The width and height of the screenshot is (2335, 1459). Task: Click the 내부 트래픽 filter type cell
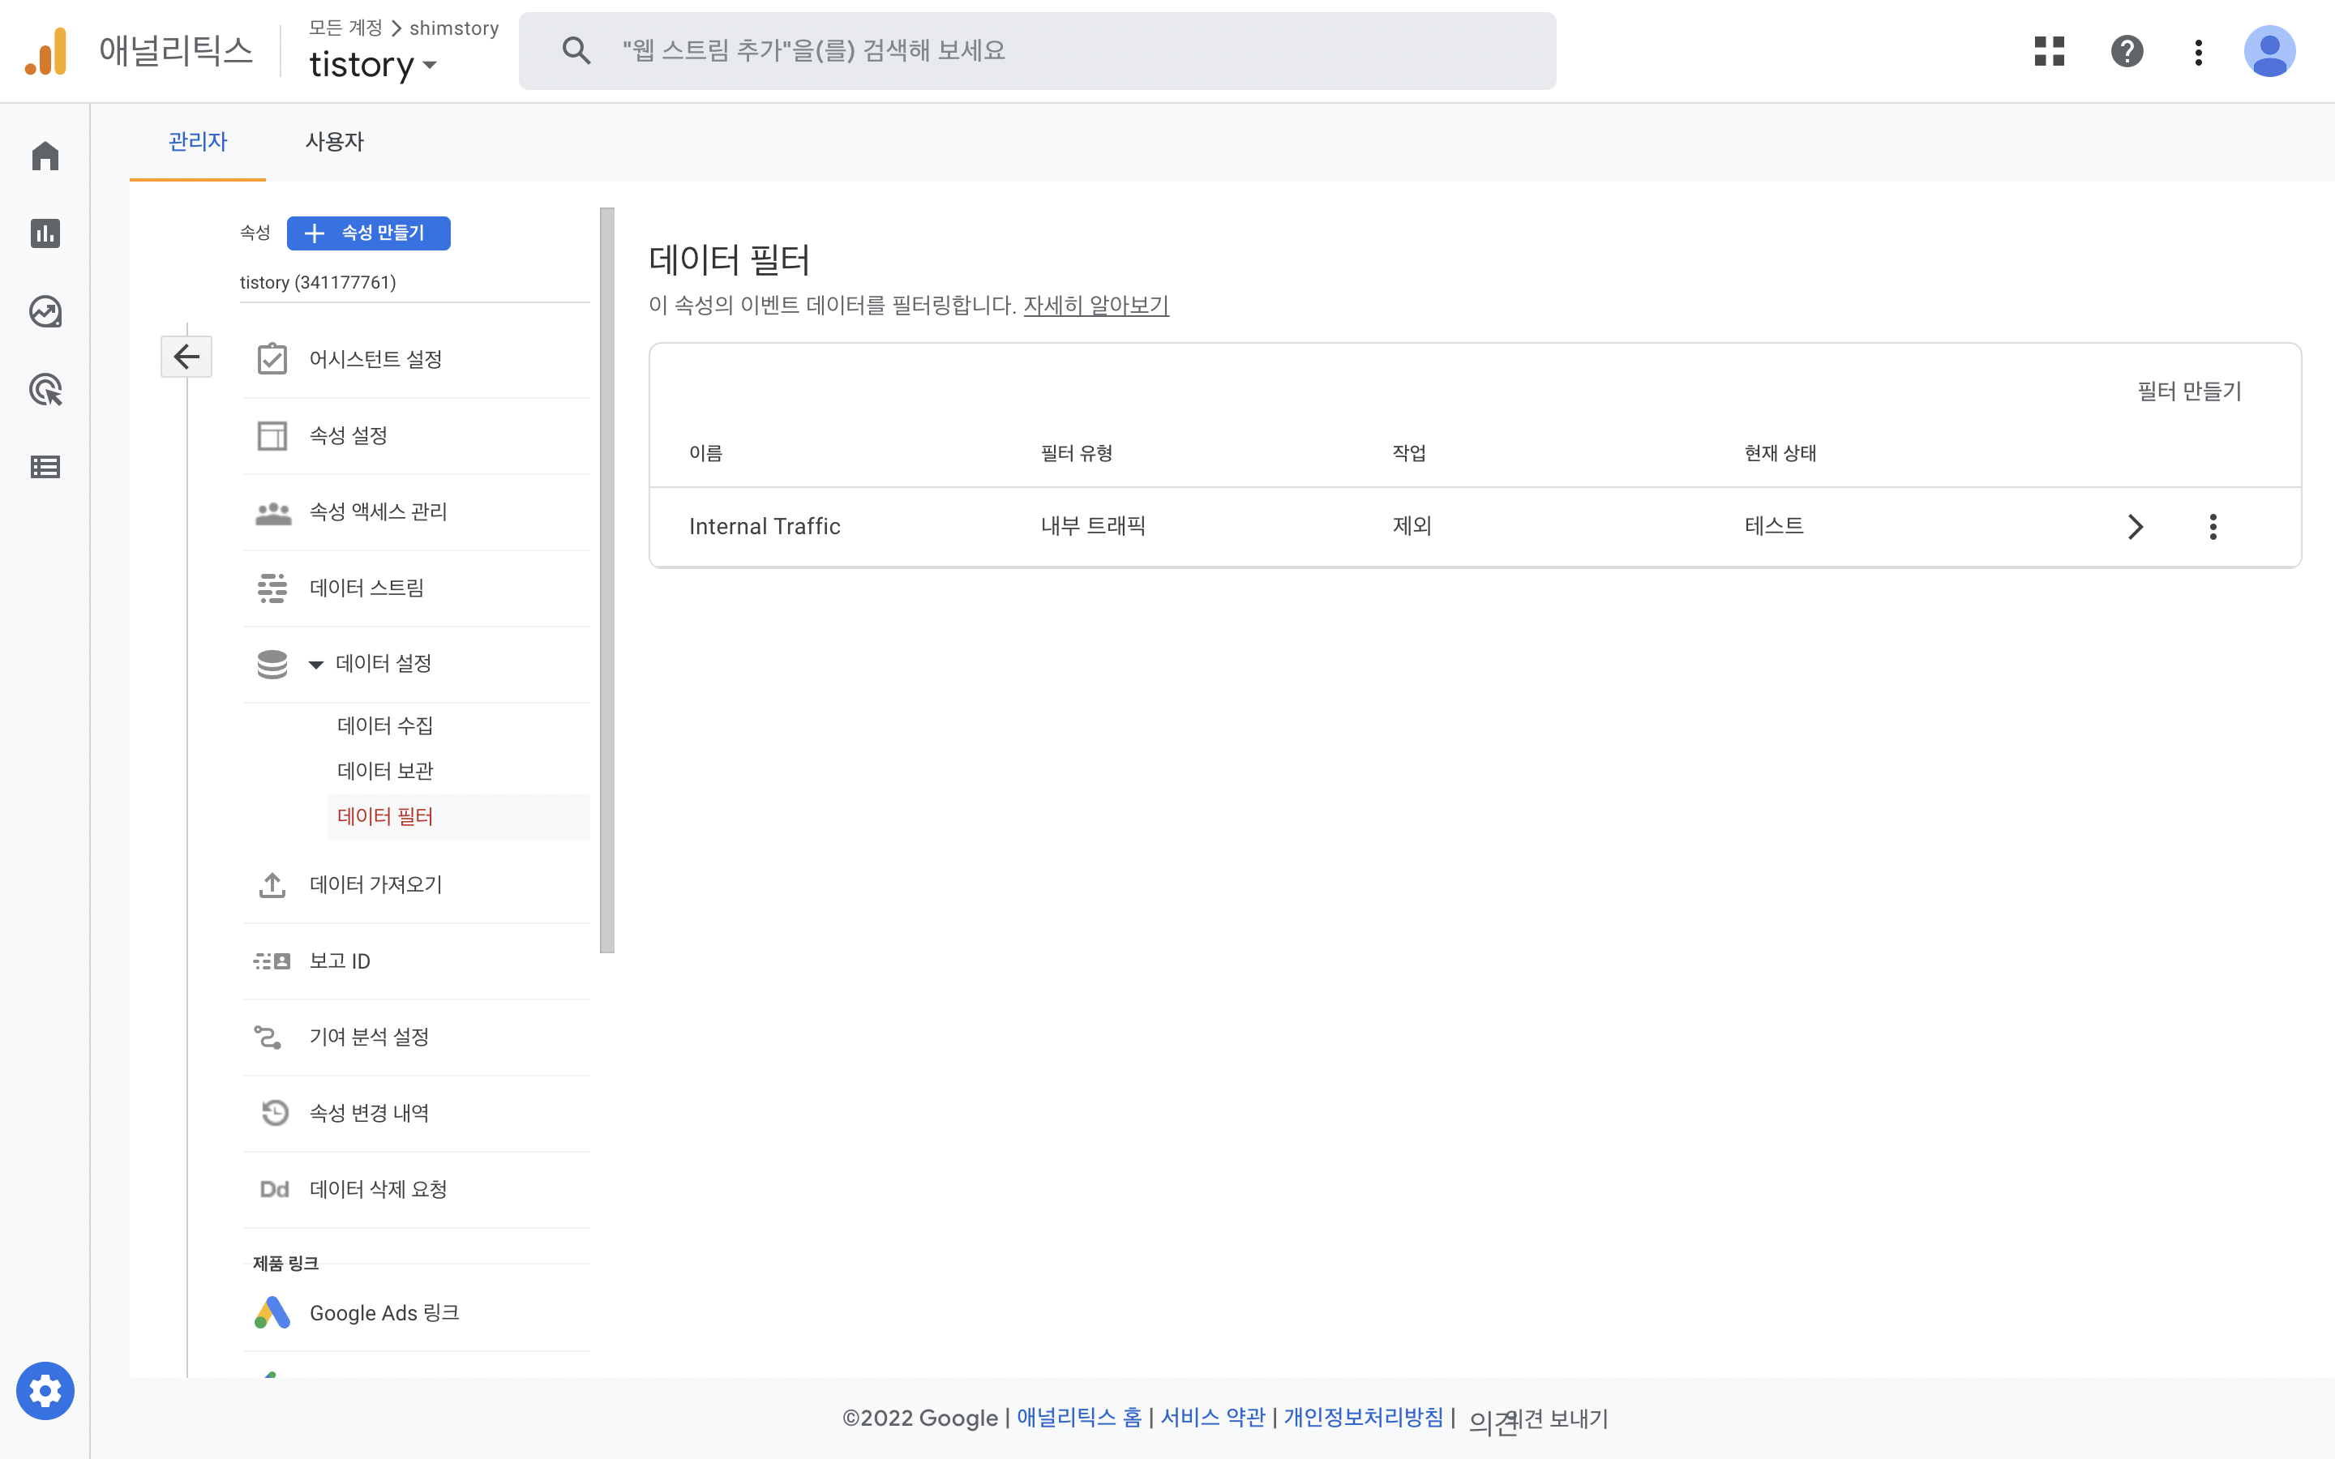(x=1092, y=526)
